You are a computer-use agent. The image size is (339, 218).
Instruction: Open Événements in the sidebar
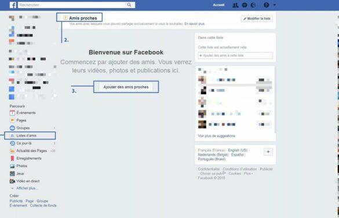pos(26,113)
